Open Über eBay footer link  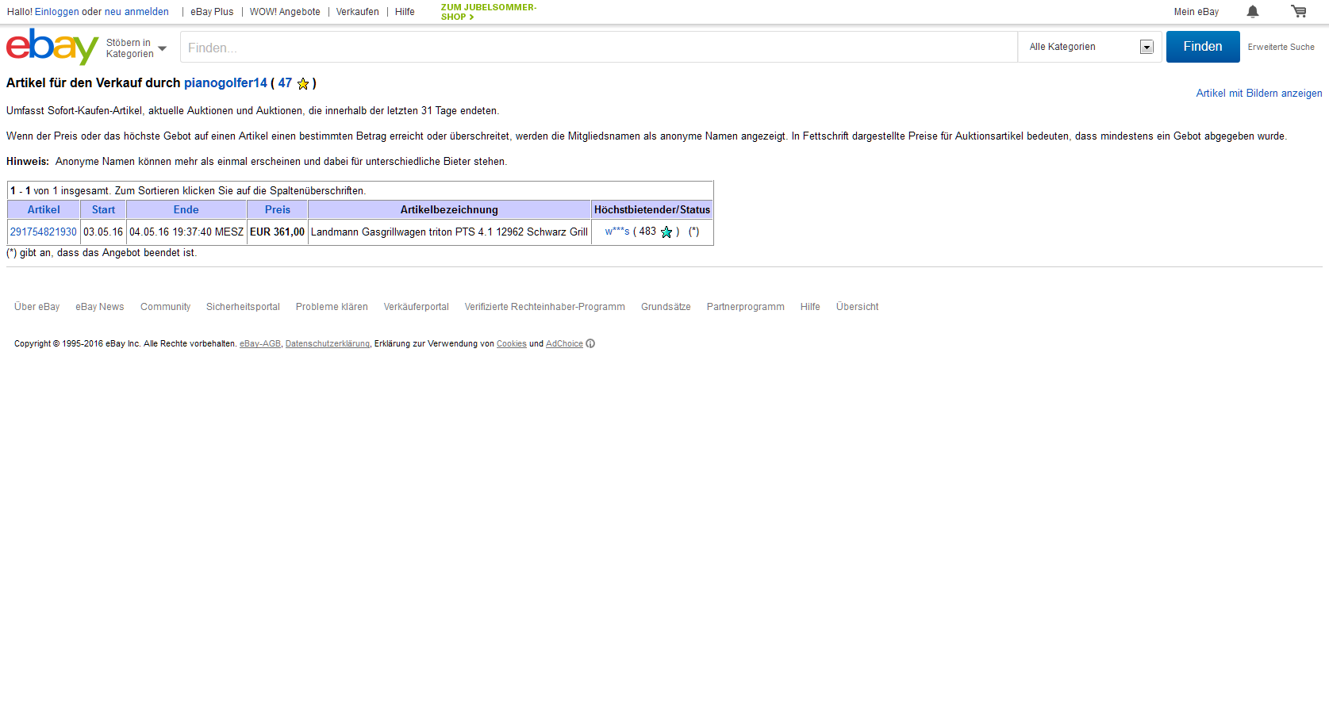37,307
